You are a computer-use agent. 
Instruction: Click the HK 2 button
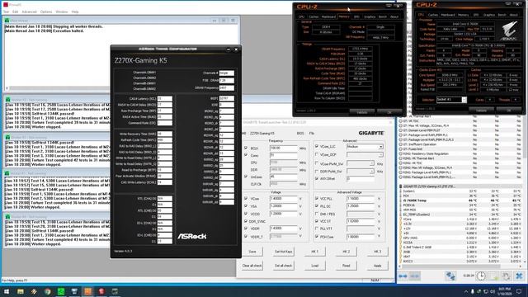(346, 252)
